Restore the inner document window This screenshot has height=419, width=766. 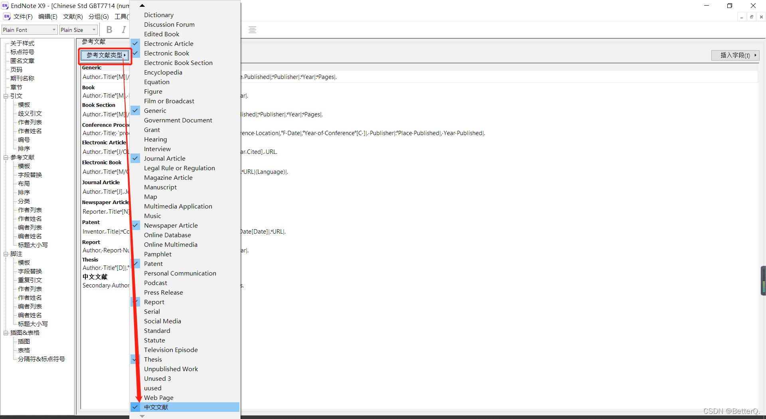pyautogui.click(x=752, y=17)
